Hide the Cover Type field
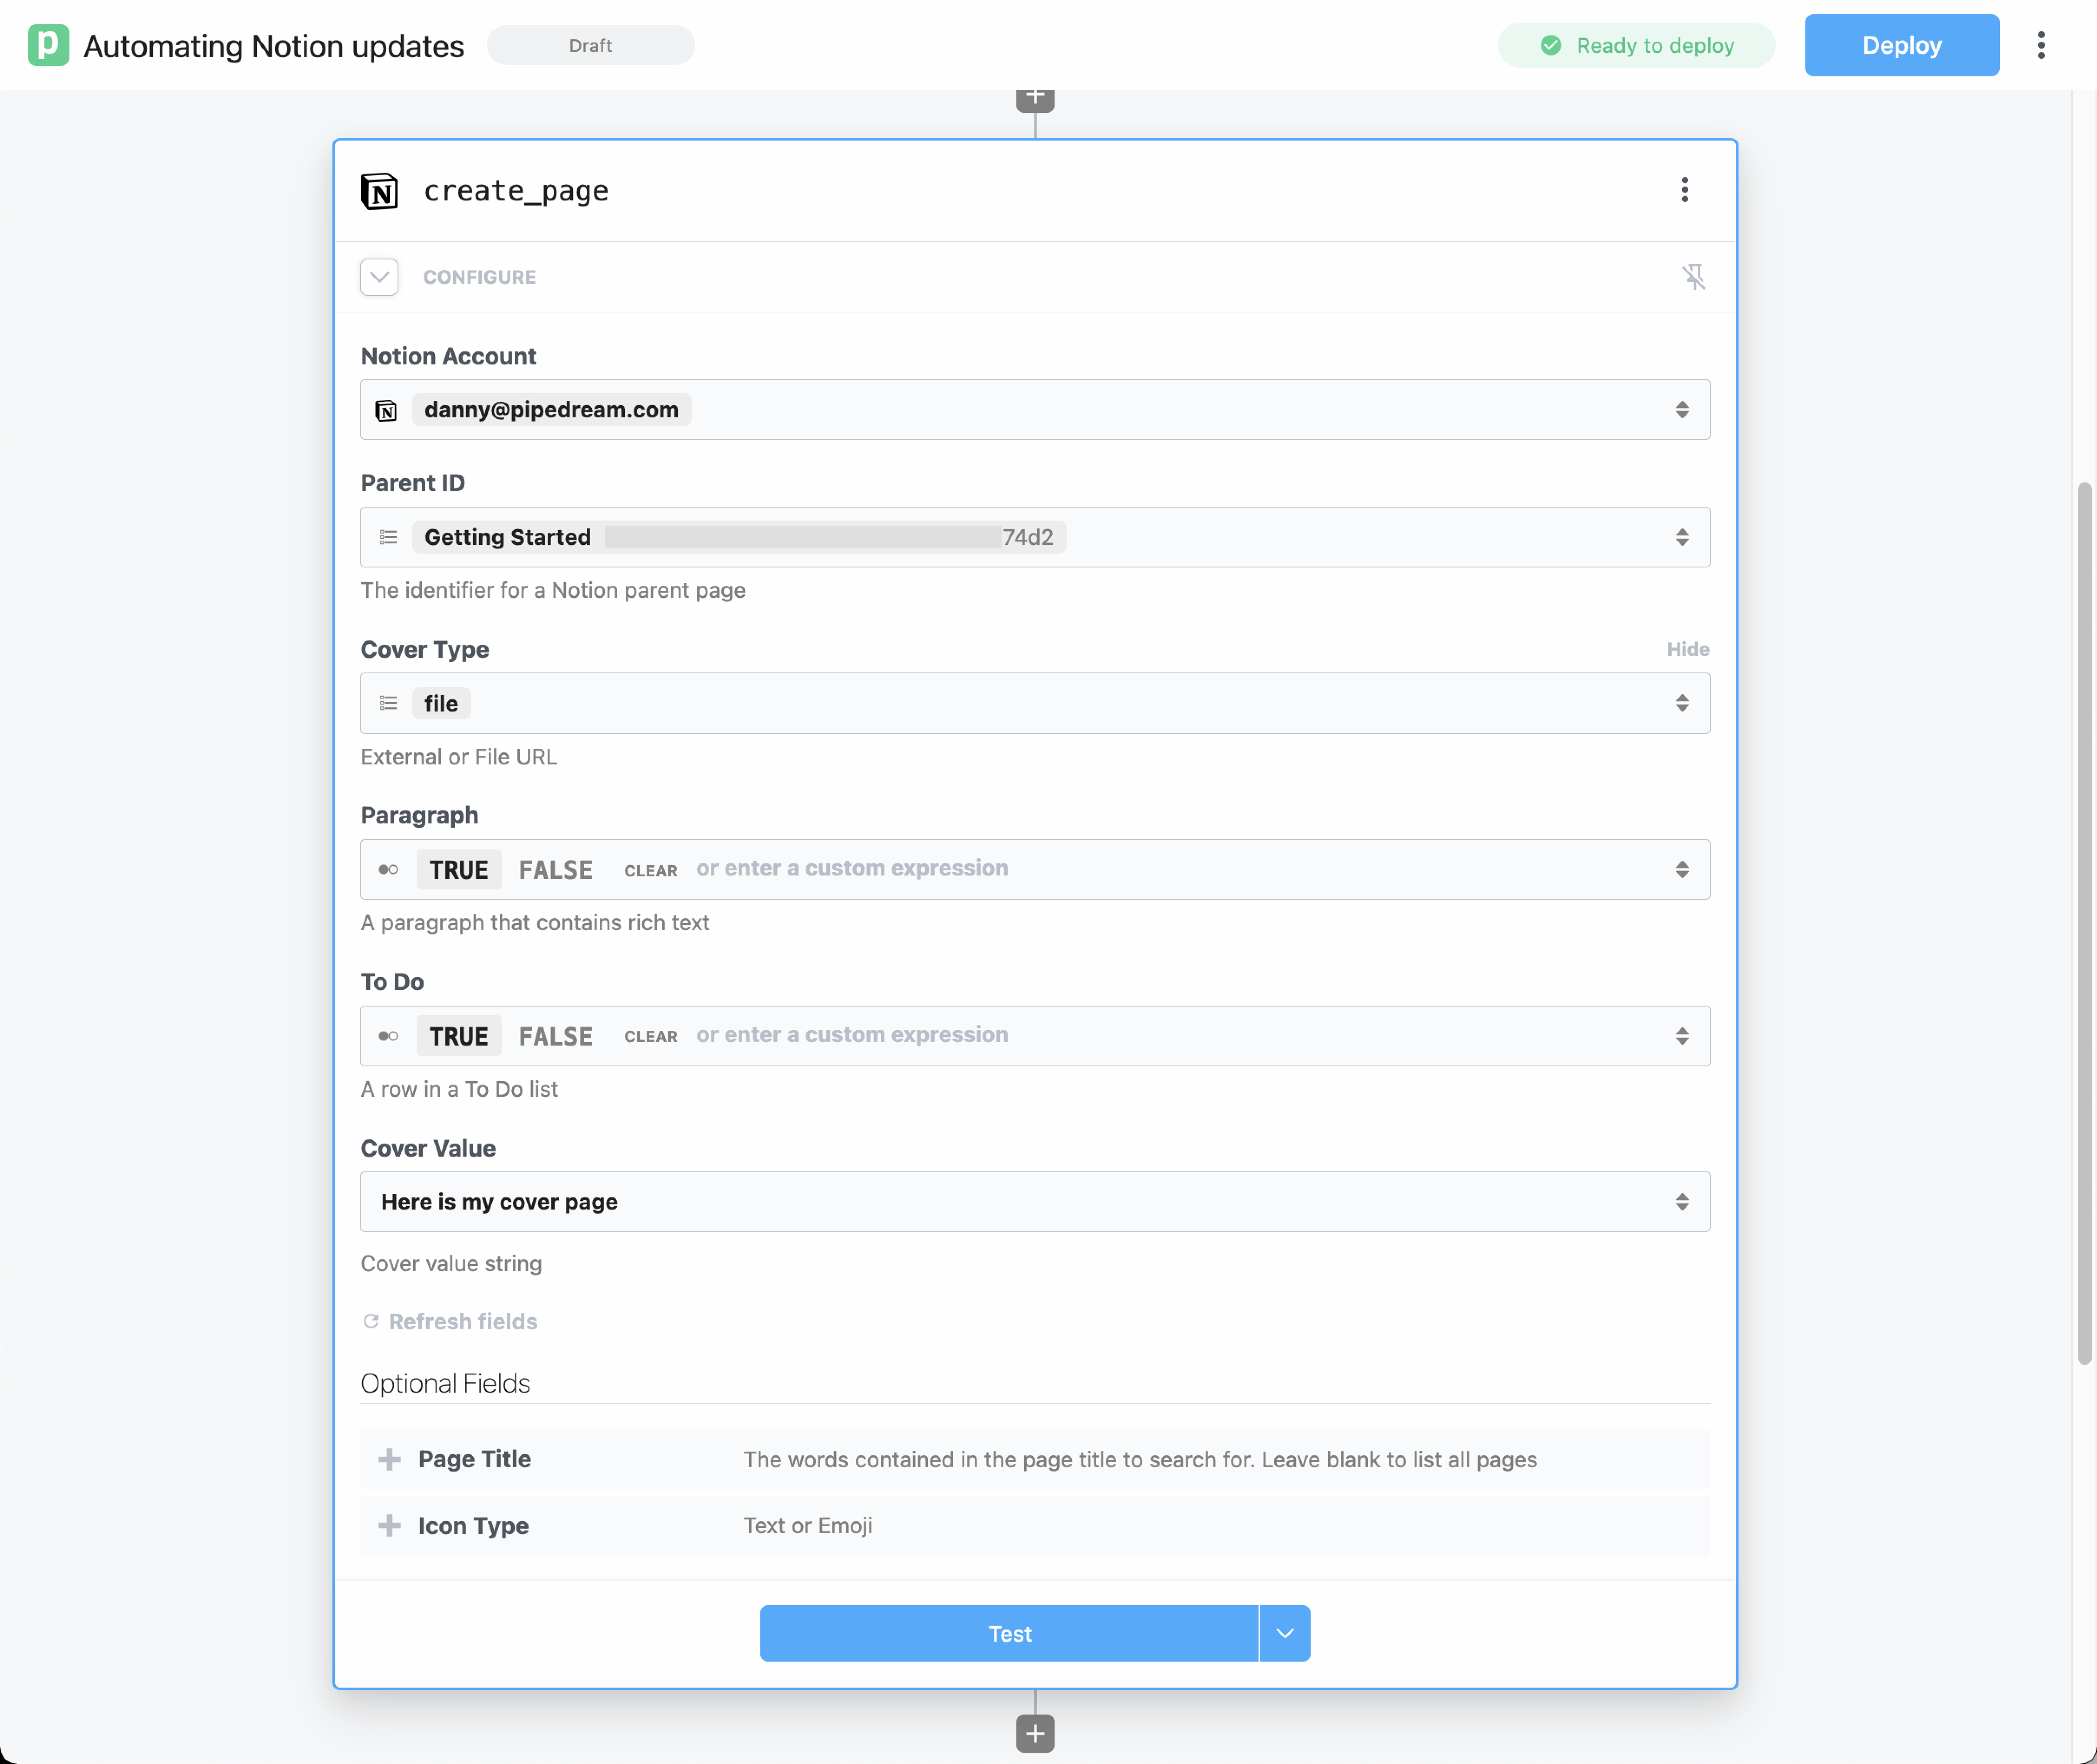Screen dimensions: 2097x1764 pos(1688,649)
